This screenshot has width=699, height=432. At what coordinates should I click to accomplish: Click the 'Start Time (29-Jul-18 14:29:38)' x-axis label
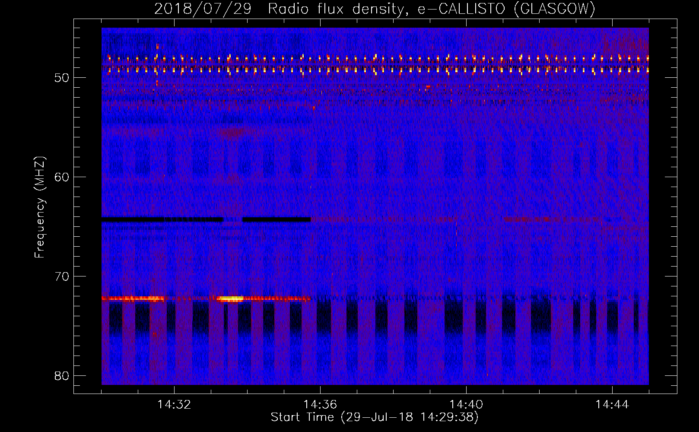coord(375,417)
